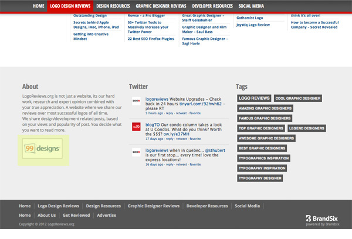This screenshot has height=239, width=352.
Task: Click logoreviews avatar on Website Upgrades tweet
Action: [x=136, y=101]
